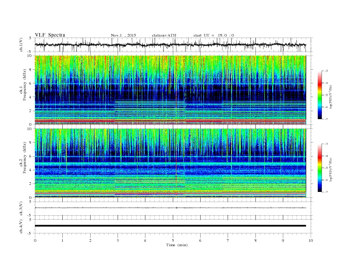Click the "ch.1(V)" waveform axis label

pos(21,45)
